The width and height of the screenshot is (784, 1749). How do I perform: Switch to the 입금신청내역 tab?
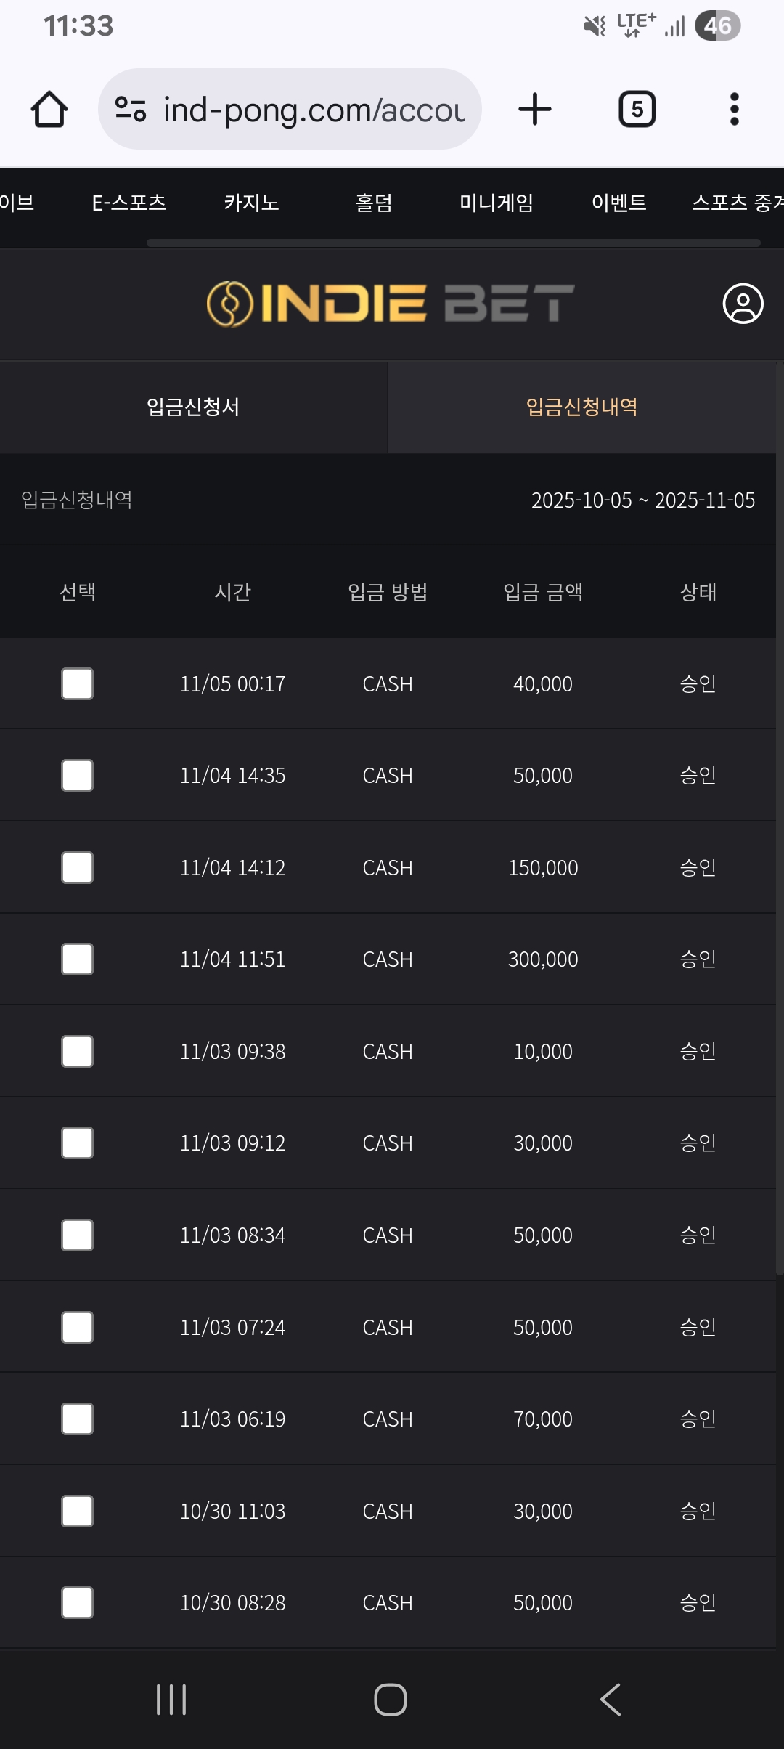point(581,407)
